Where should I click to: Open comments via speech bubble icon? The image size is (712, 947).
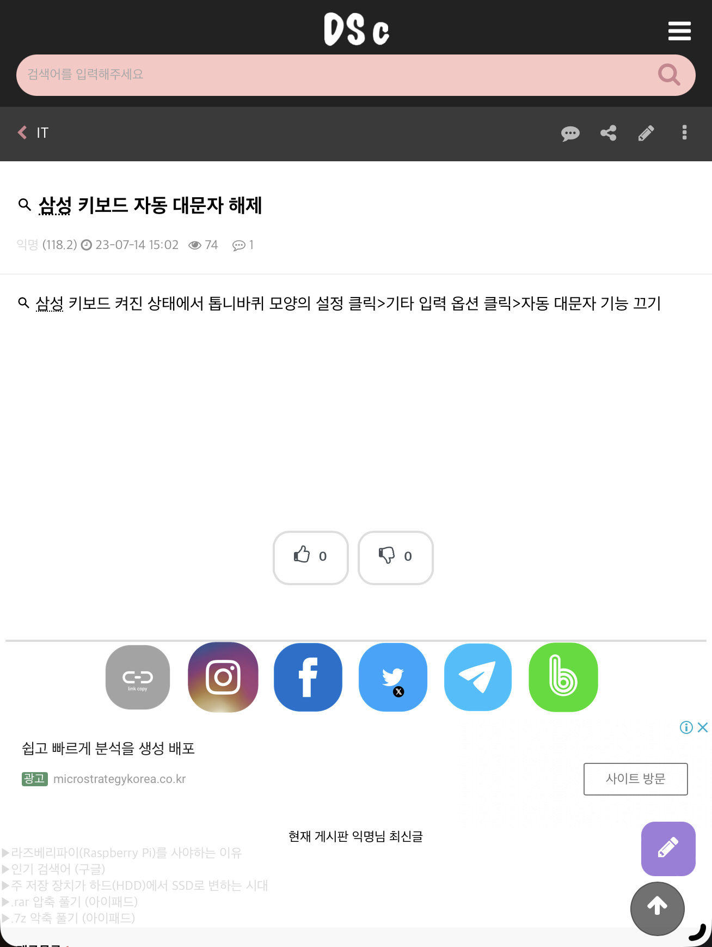coord(570,133)
